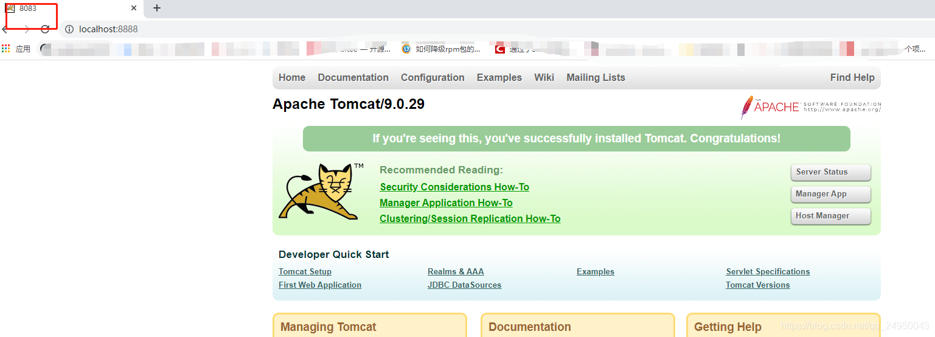This screenshot has height=337, width=935.
Task: Open the Wiki nav item
Action: (x=544, y=77)
